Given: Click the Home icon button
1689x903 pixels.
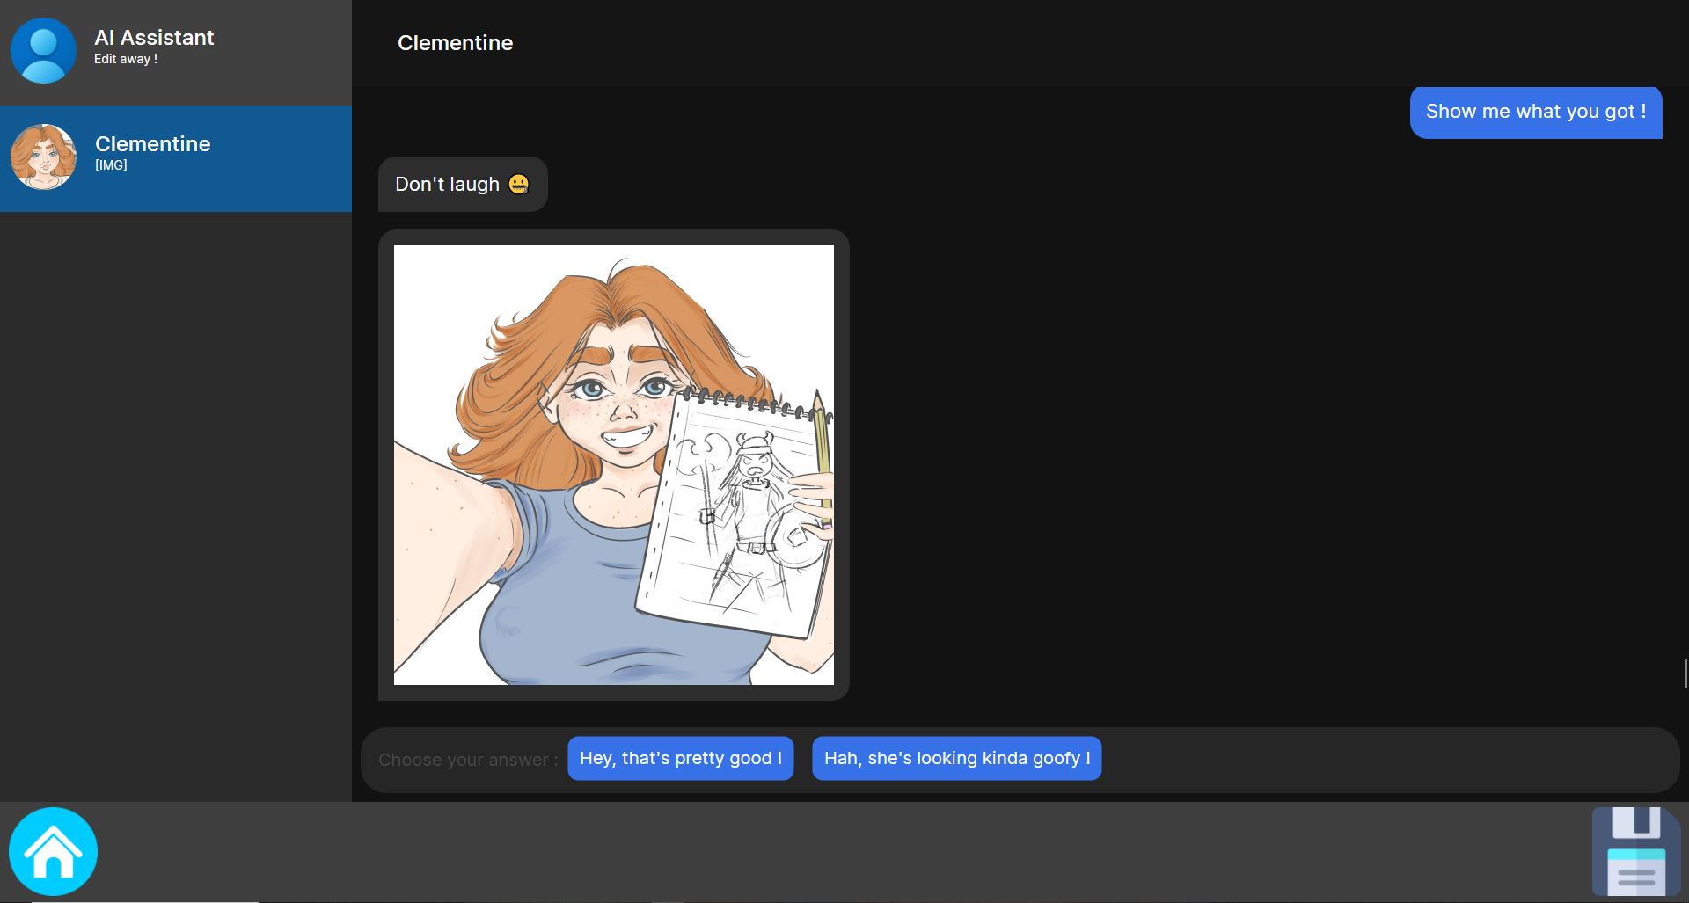Looking at the screenshot, I should [x=53, y=850].
